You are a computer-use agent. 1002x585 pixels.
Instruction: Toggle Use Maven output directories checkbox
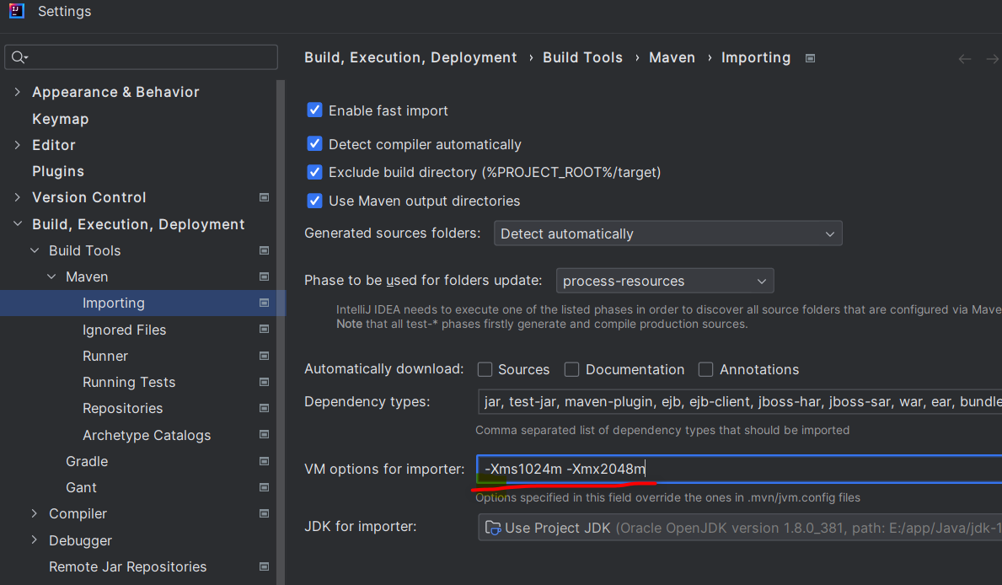pos(314,201)
